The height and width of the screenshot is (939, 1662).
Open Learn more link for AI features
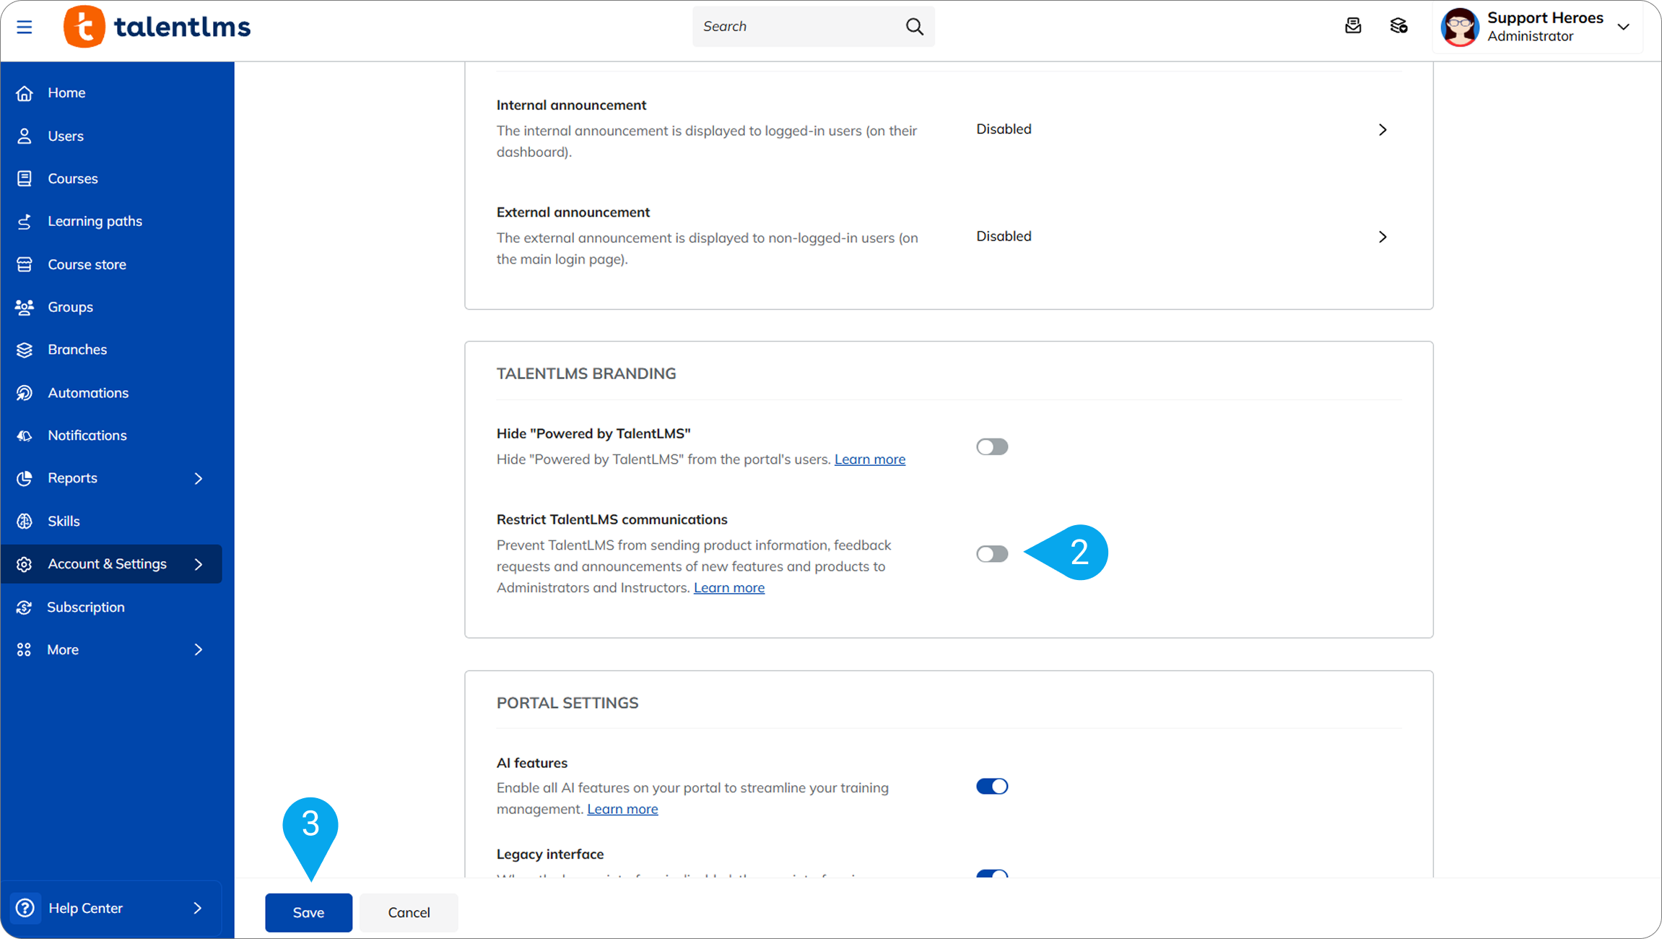coord(622,809)
